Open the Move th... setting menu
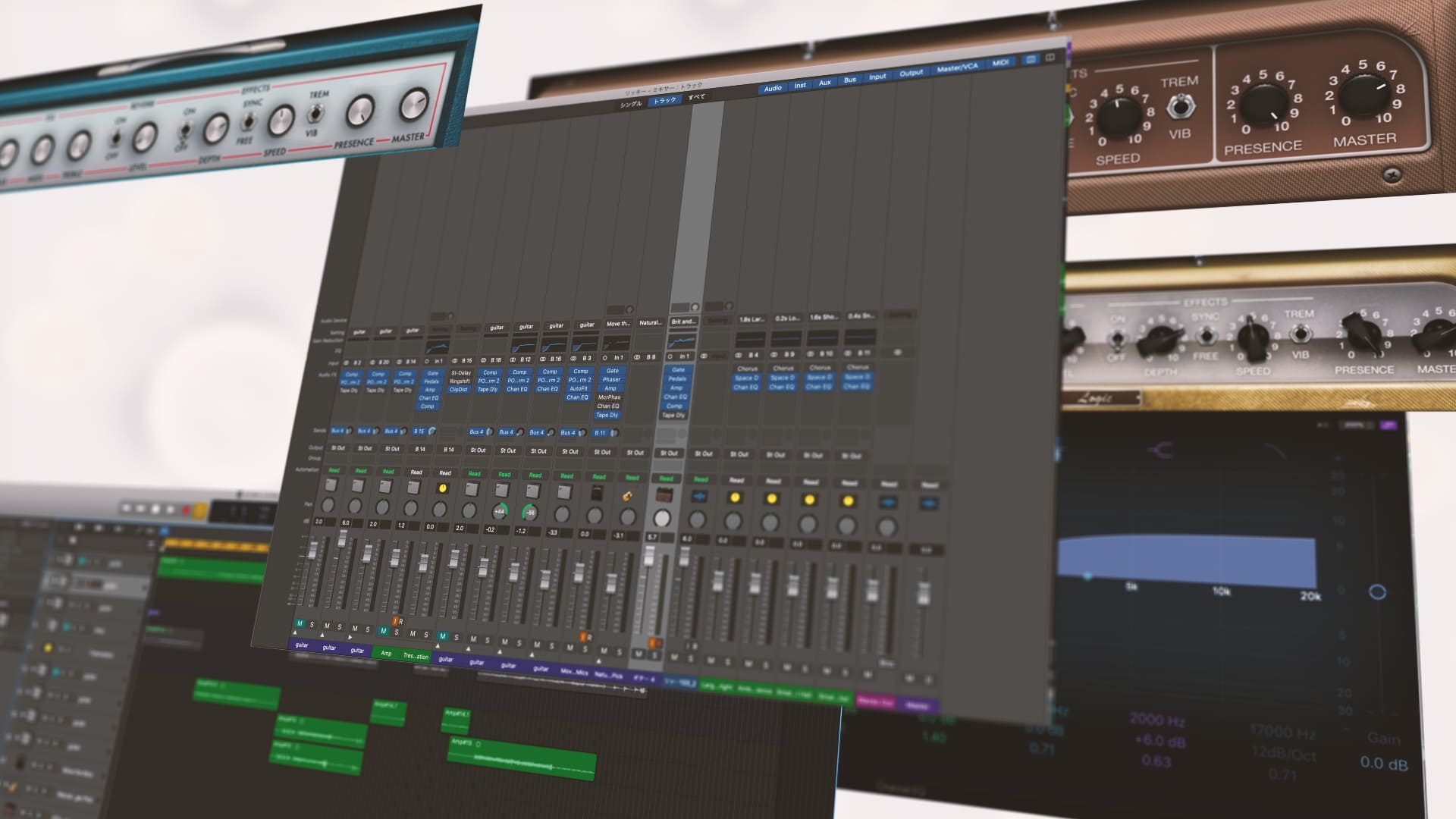This screenshot has width=1456, height=819. pos(618,323)
